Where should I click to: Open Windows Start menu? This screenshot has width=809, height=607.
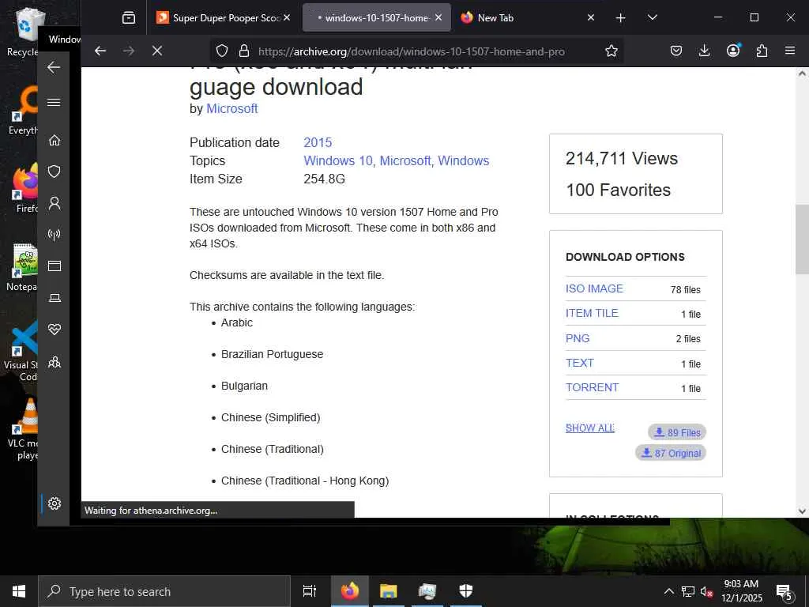click(x=19, y=591)
